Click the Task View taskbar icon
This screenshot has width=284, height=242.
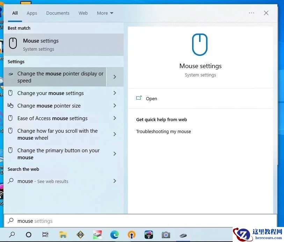pos(45,235)
